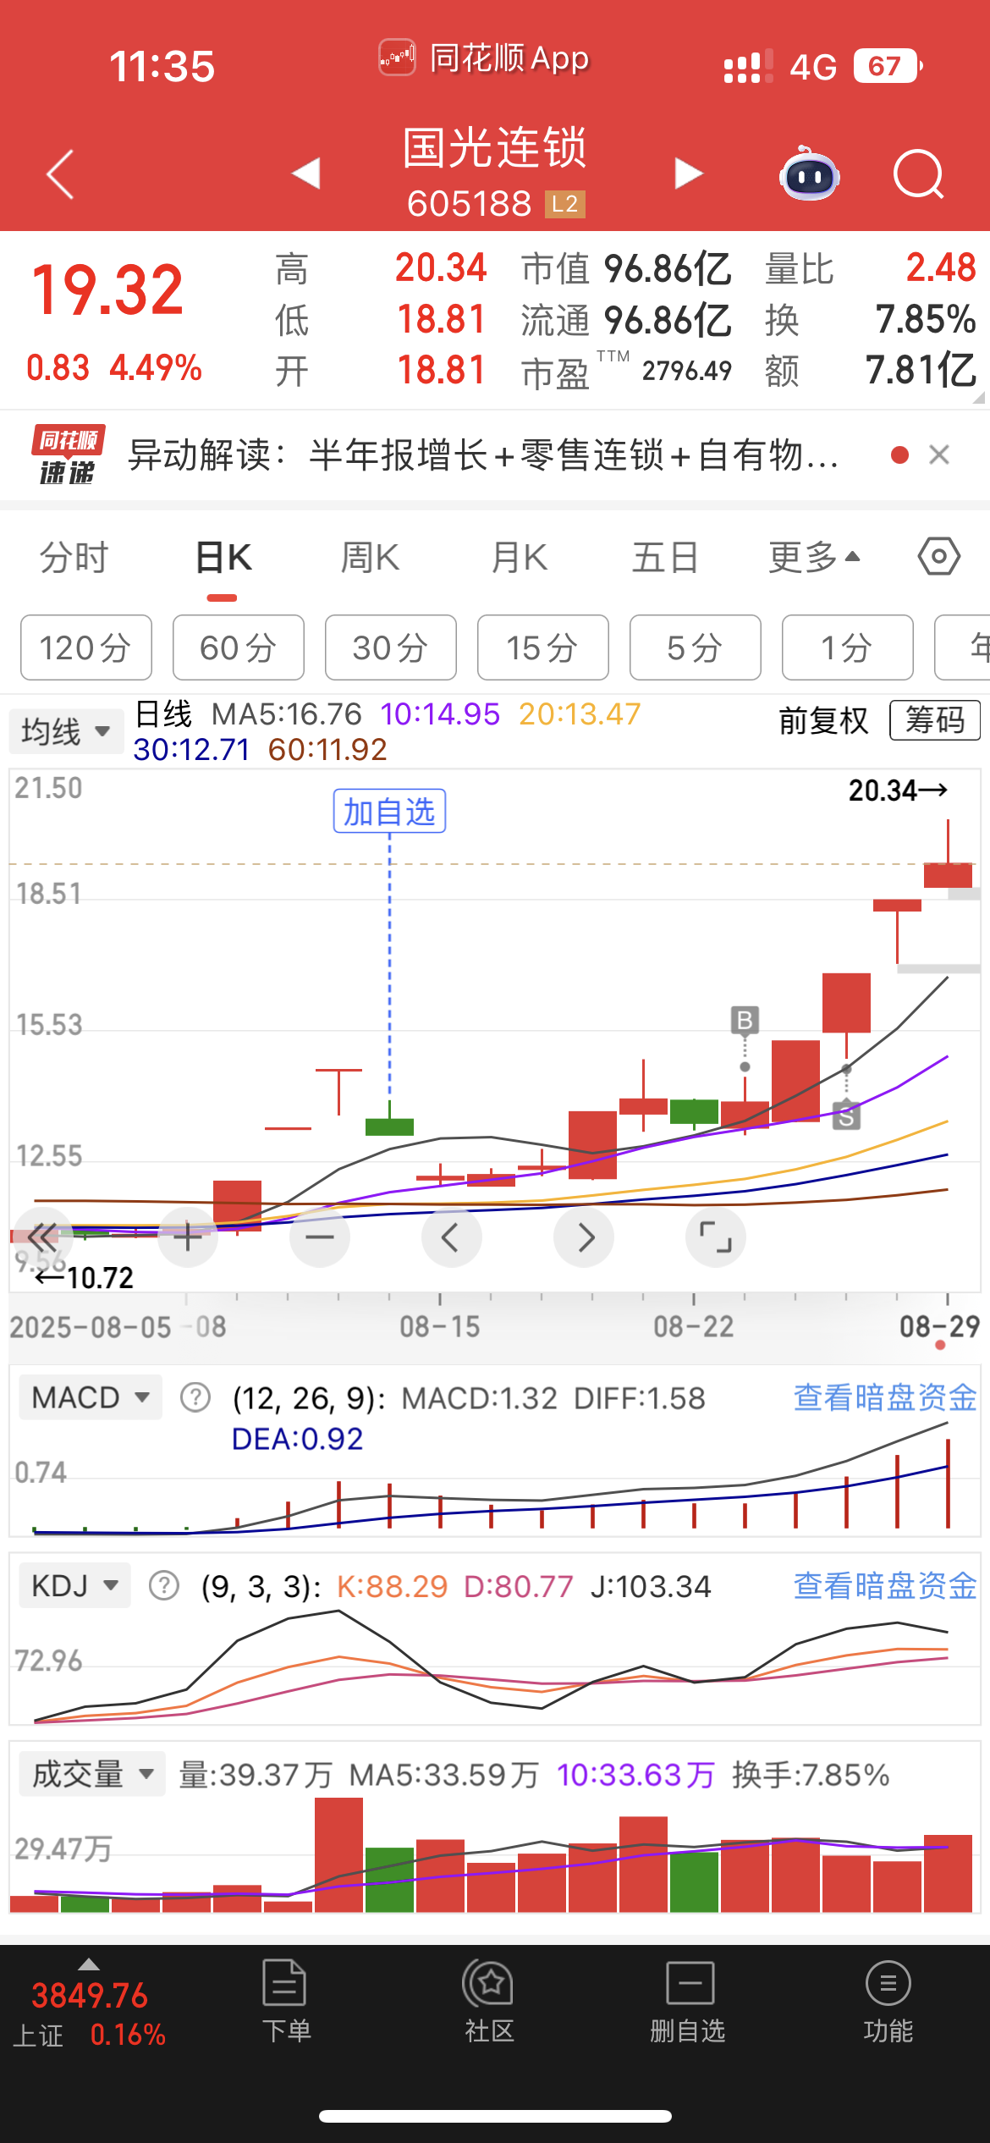Tap current price 19.32
990x2143 pixels.
[x=107, y=289]
